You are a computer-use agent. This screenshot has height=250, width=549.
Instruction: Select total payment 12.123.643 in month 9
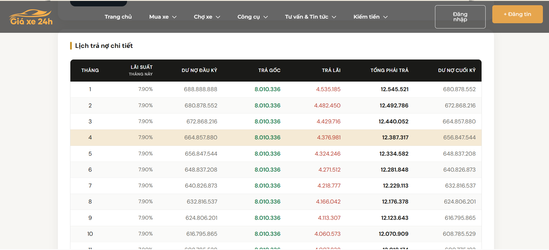tap(395, 218)
